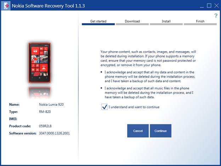Image resolution: width=221 pixels, height=166 pixels.
Task: Select the Install step label
Action: (166, 21)
